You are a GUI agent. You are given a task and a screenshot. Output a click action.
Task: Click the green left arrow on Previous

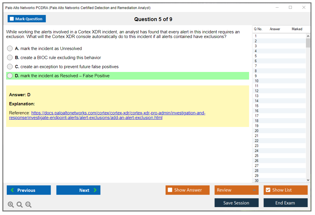12,190
